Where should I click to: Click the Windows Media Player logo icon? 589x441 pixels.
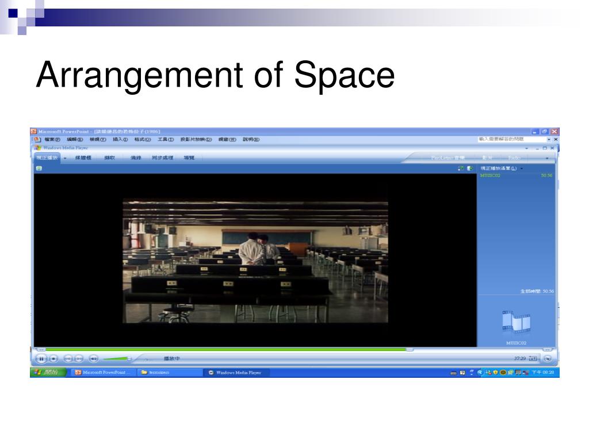pos(38,148)
